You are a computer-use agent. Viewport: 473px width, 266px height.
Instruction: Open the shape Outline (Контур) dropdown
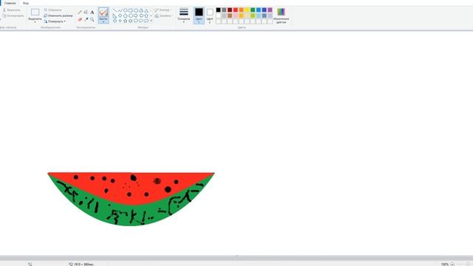point(163,10)
